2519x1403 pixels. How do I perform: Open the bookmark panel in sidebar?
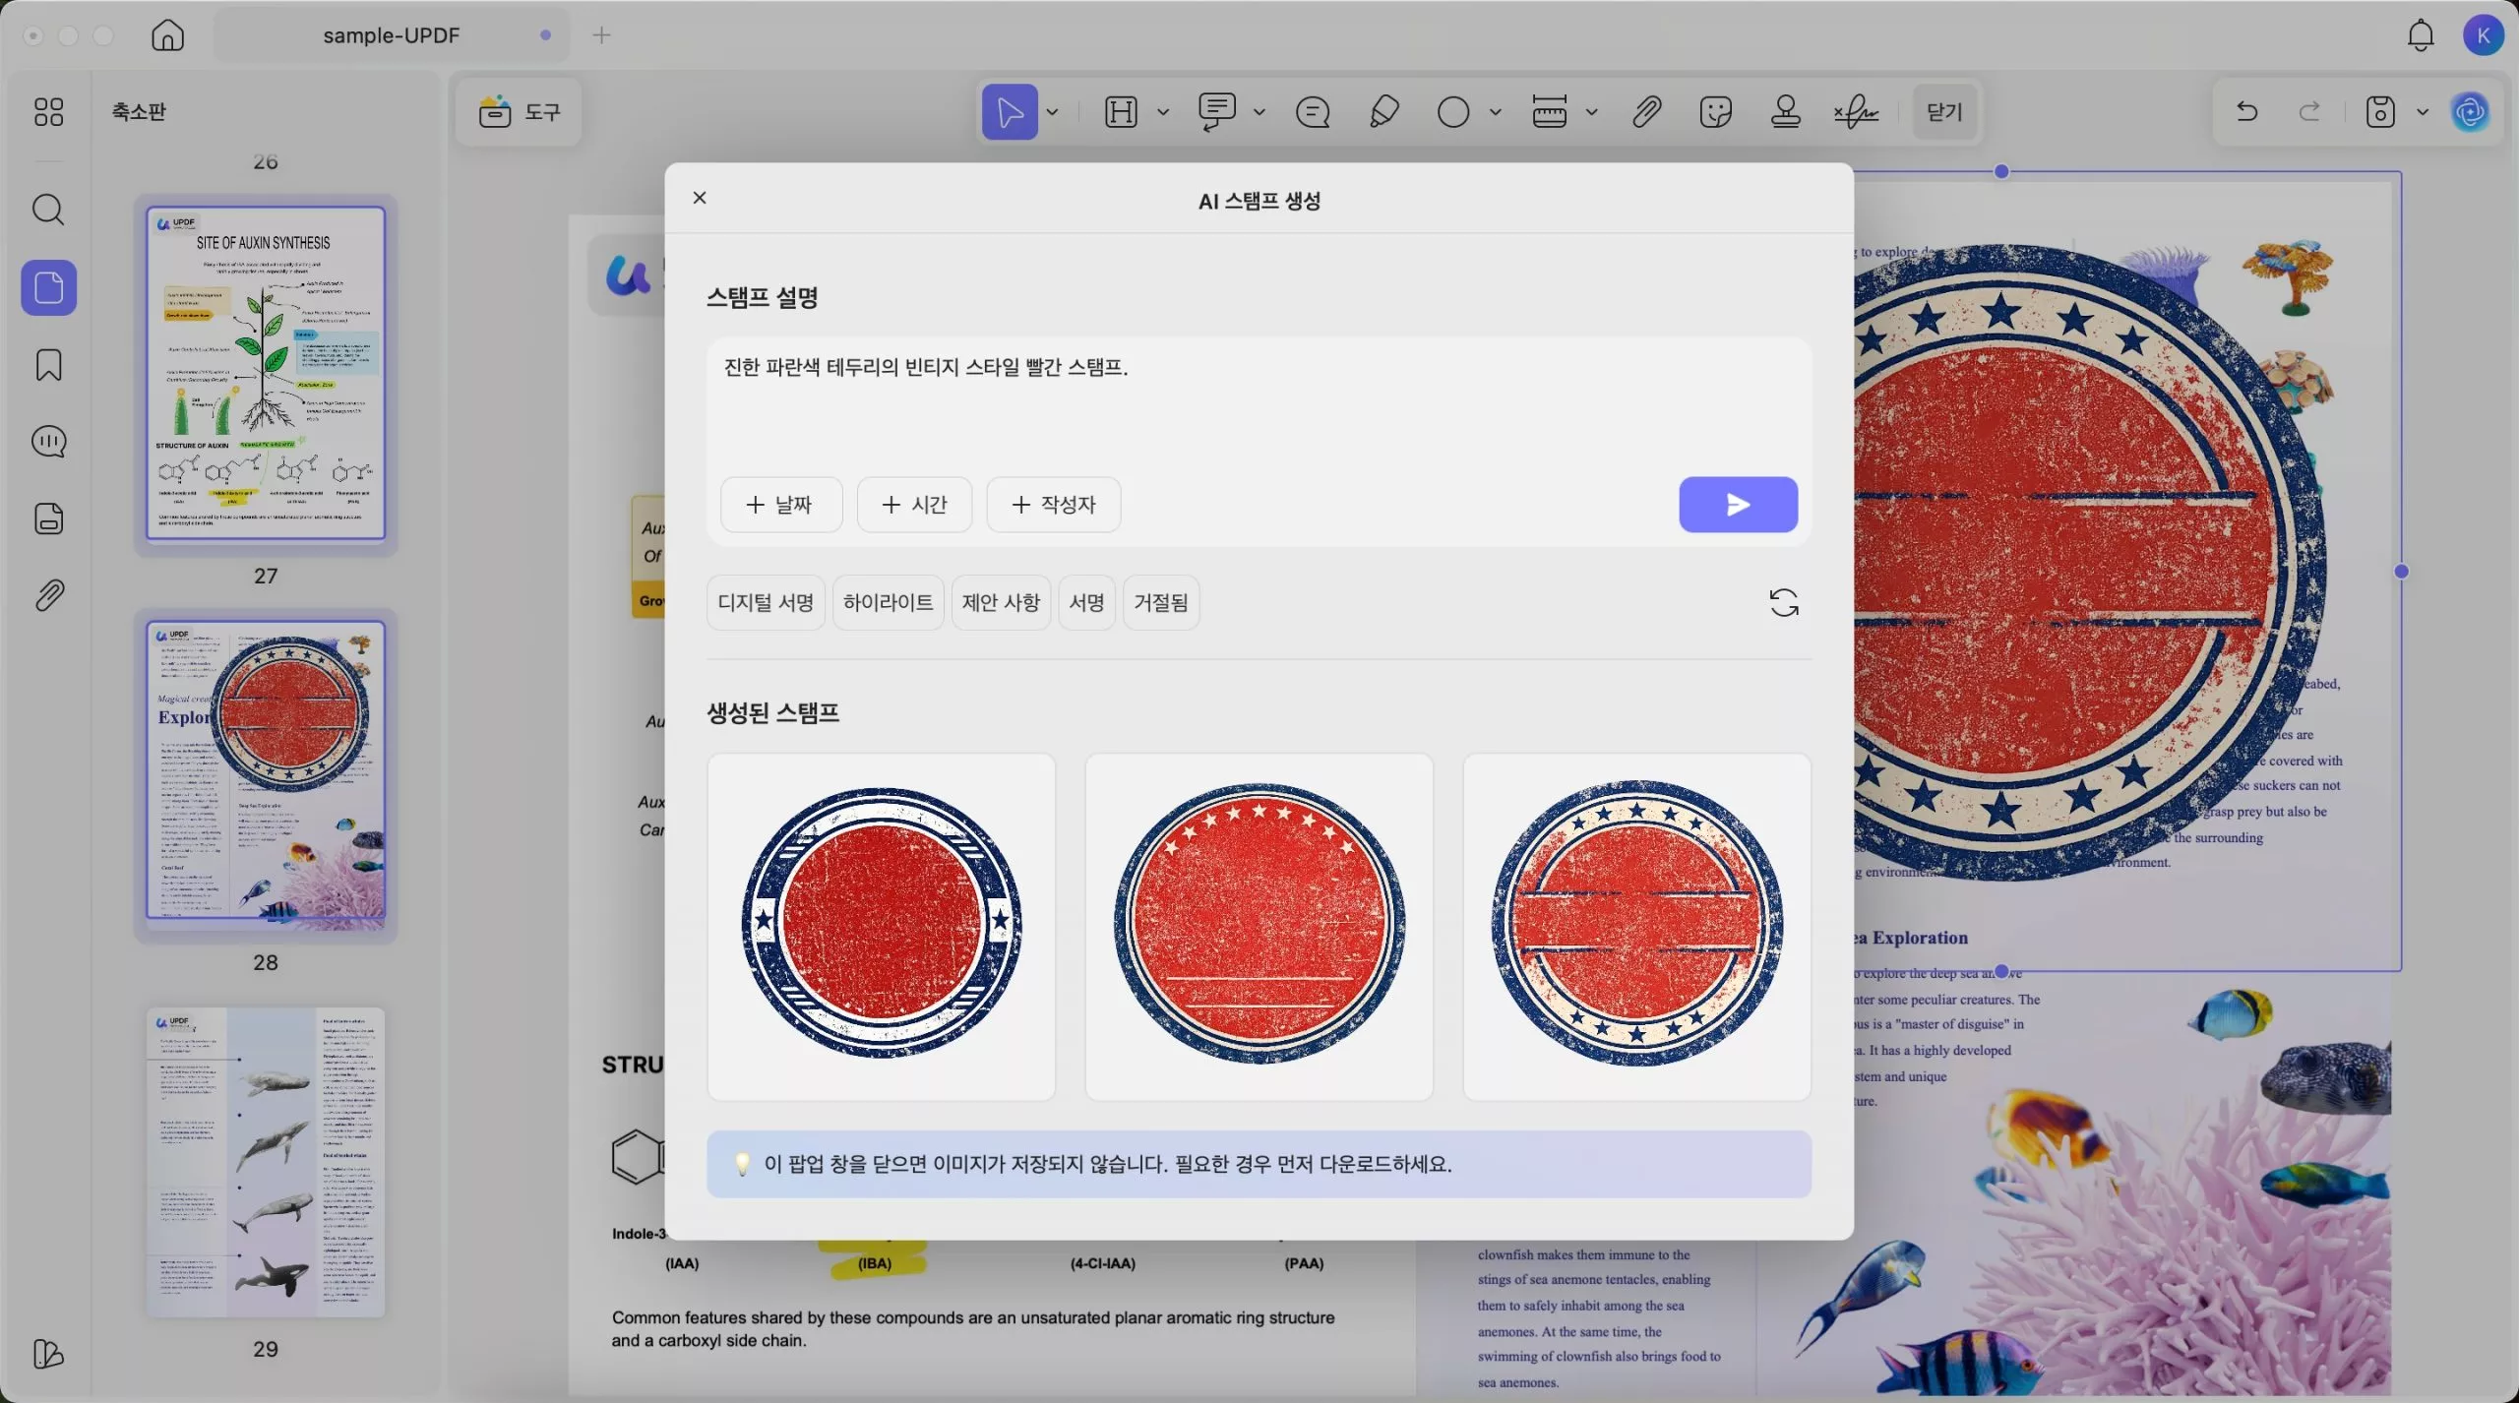[48, 365]
